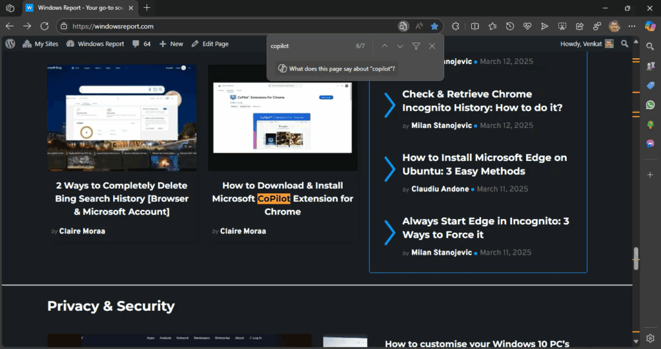Add an app to the sidebar

pyautogui.click(x=650, y=174)
